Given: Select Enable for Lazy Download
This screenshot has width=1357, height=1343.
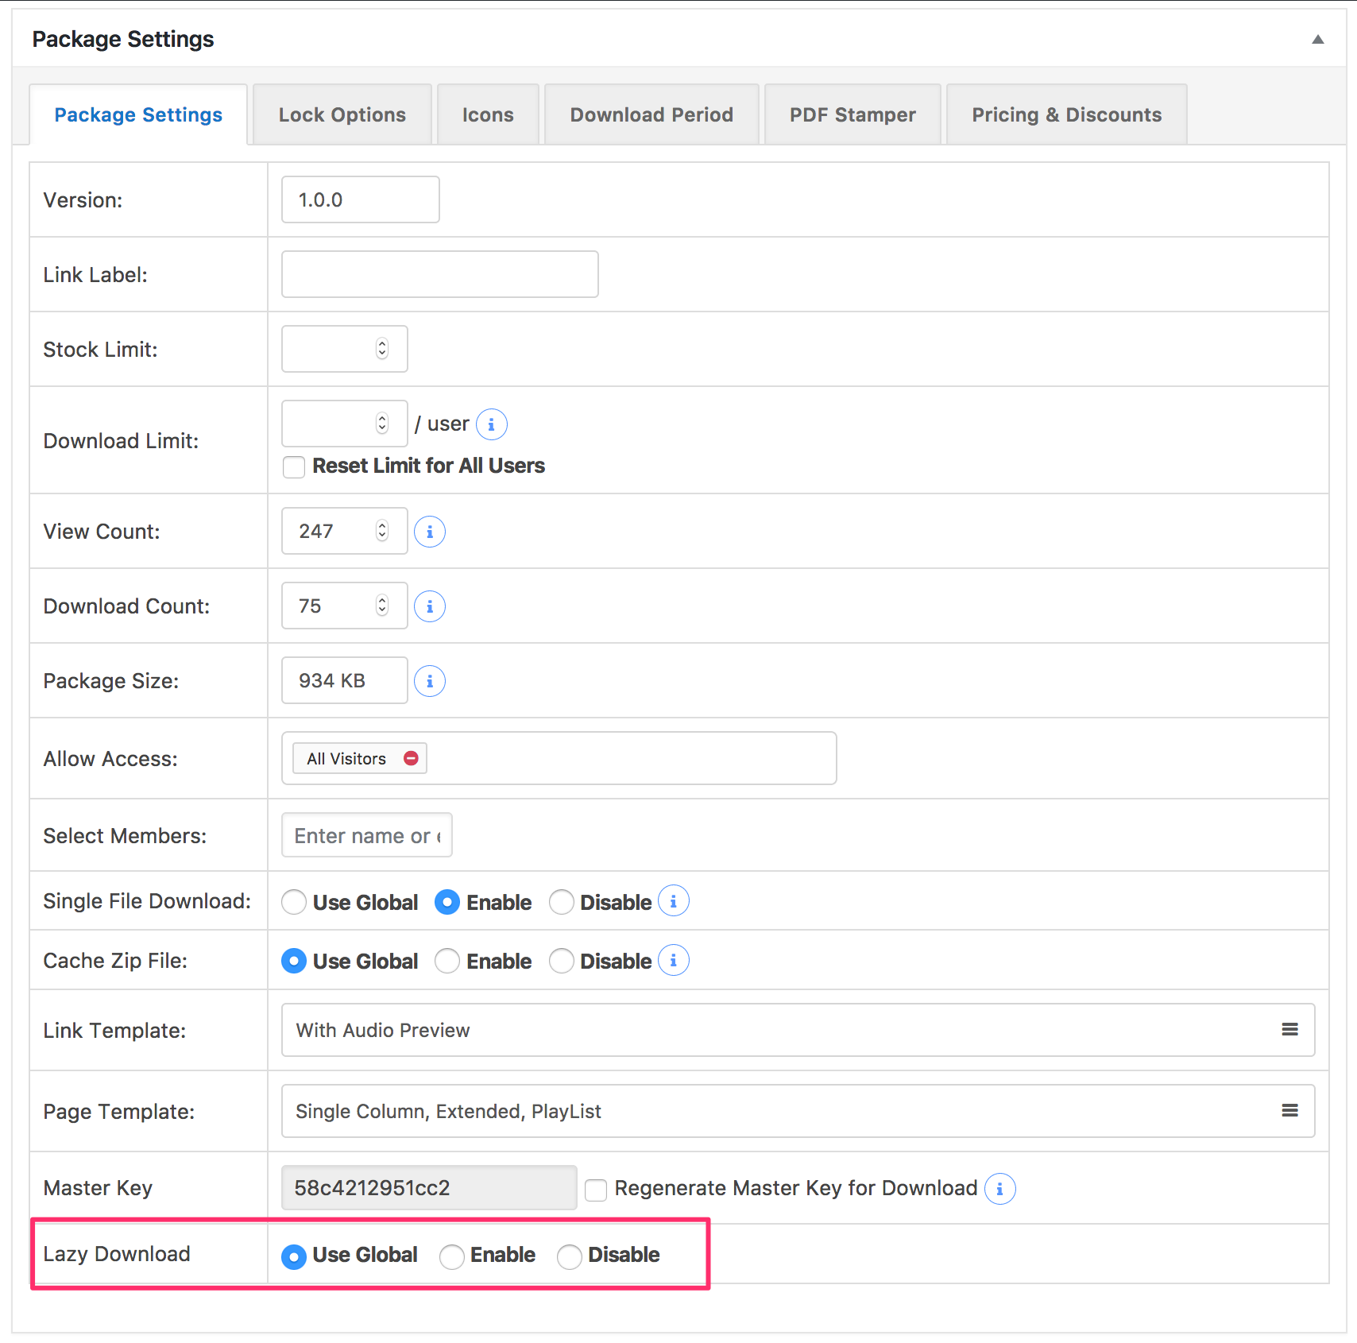Looking at the screenshot, I should coord(452,1256).
